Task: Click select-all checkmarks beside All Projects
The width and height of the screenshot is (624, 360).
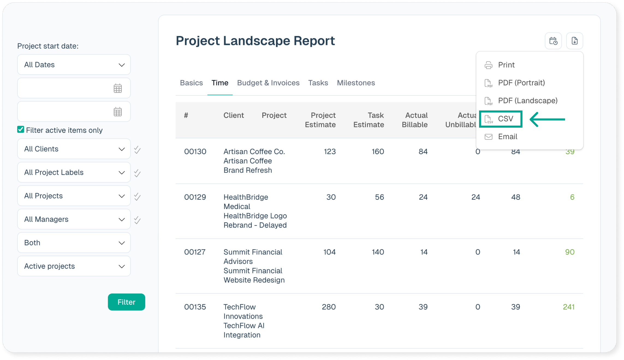Action: (137, 196)
